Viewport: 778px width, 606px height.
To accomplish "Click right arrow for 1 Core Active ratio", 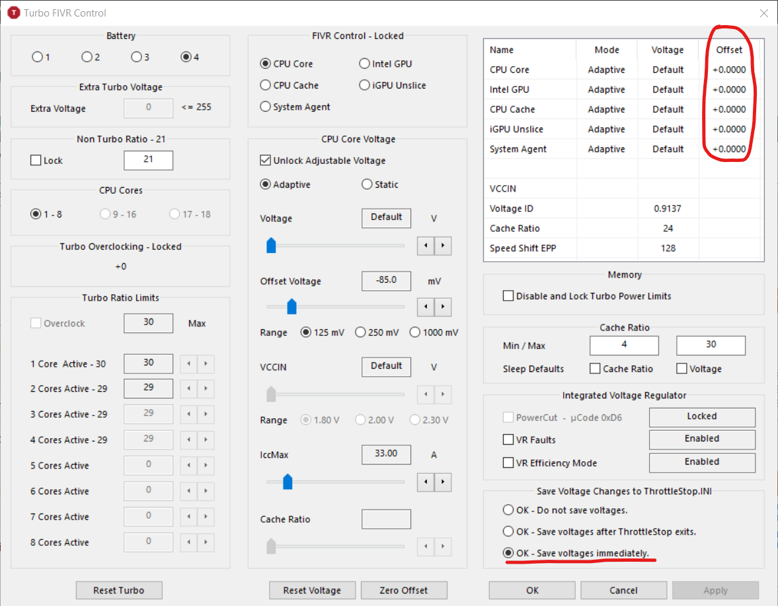I will pyautogui.click(x=206, y=363).
